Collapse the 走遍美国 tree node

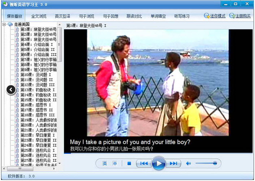tap(4, 25)
